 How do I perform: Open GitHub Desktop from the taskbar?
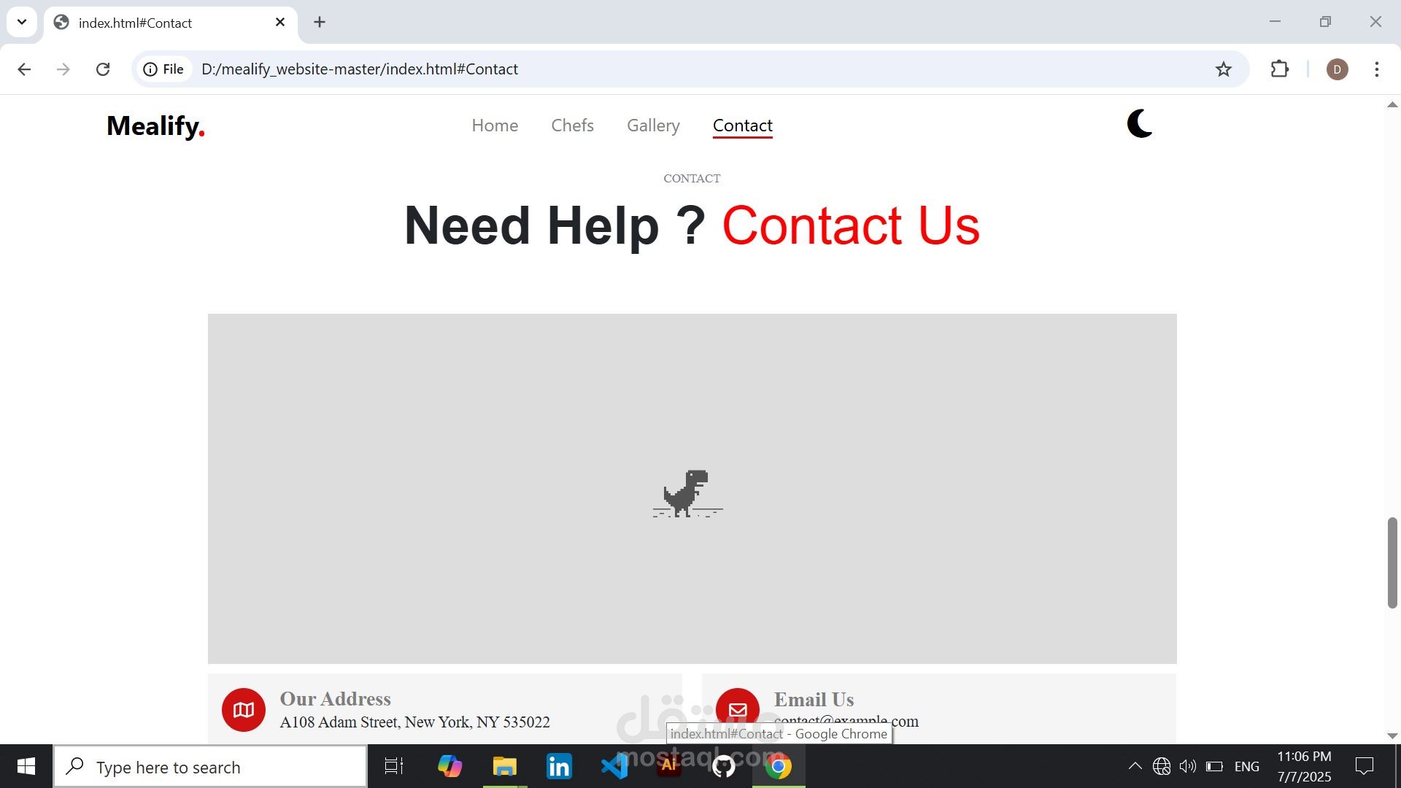click(x=723, y=767)
